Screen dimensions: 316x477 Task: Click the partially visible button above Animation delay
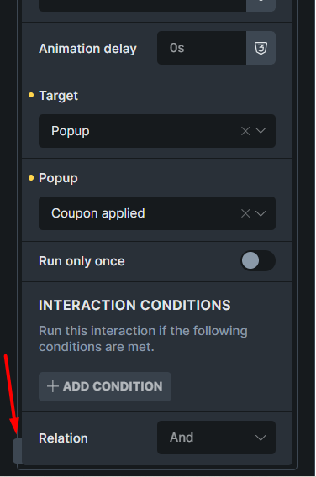[x=261, y=4]
